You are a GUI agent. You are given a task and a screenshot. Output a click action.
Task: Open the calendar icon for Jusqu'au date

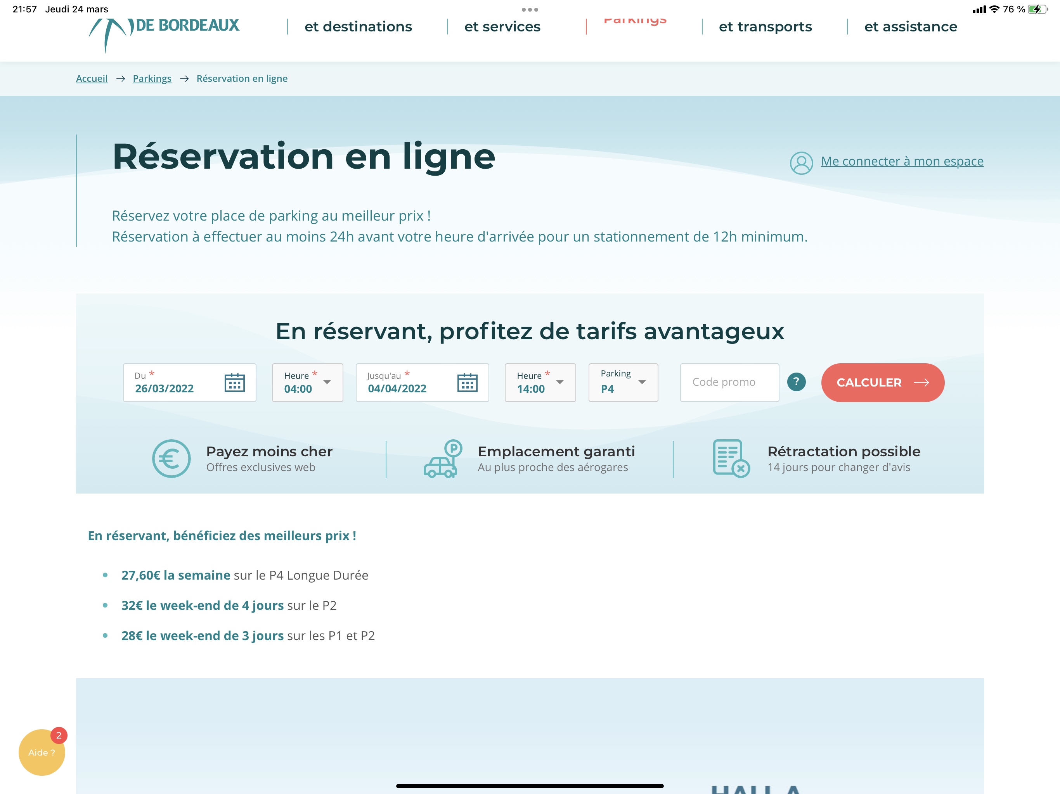pyautogui.click(x=467, y=383)
